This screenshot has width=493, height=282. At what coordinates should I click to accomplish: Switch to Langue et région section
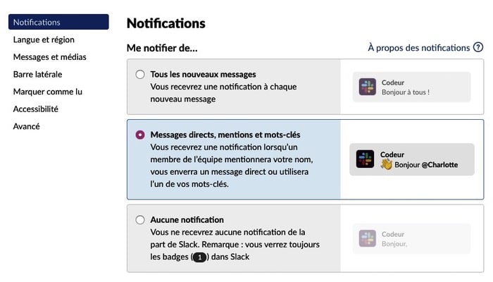click(44, 39)
